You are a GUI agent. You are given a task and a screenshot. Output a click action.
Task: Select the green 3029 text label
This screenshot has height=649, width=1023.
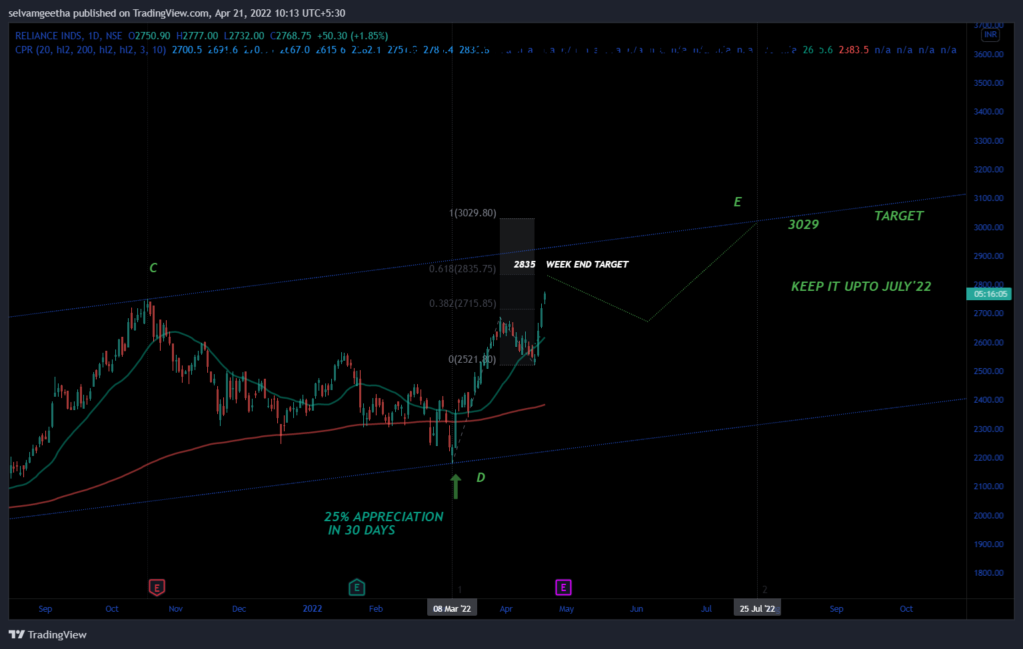coord(803,224)
